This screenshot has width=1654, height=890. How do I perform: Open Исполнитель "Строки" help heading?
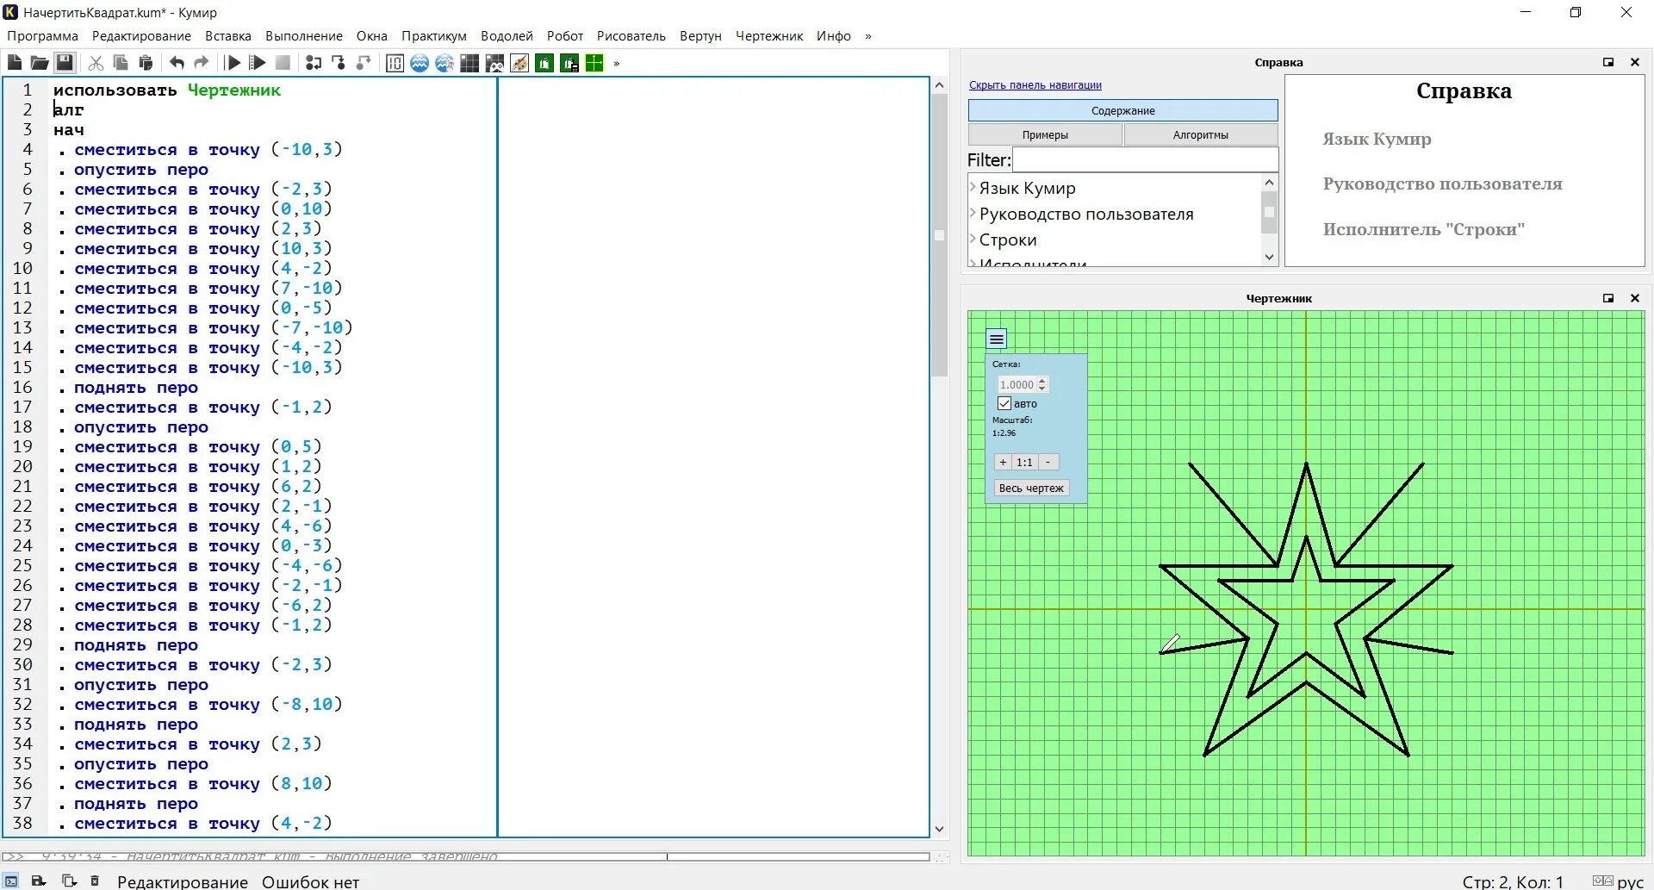pyautogui.click(x=1424, y=229)
